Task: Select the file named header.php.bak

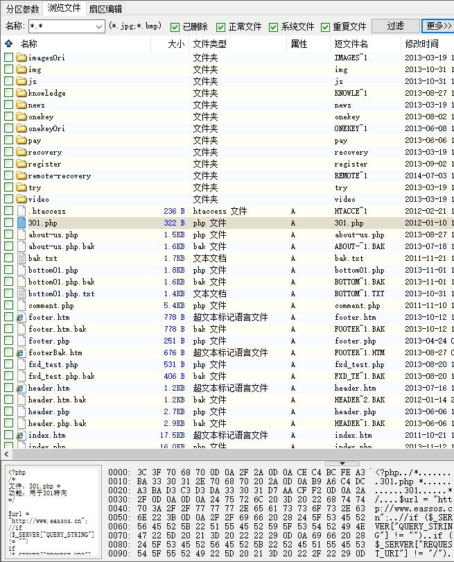Action: tap(58, 423)
